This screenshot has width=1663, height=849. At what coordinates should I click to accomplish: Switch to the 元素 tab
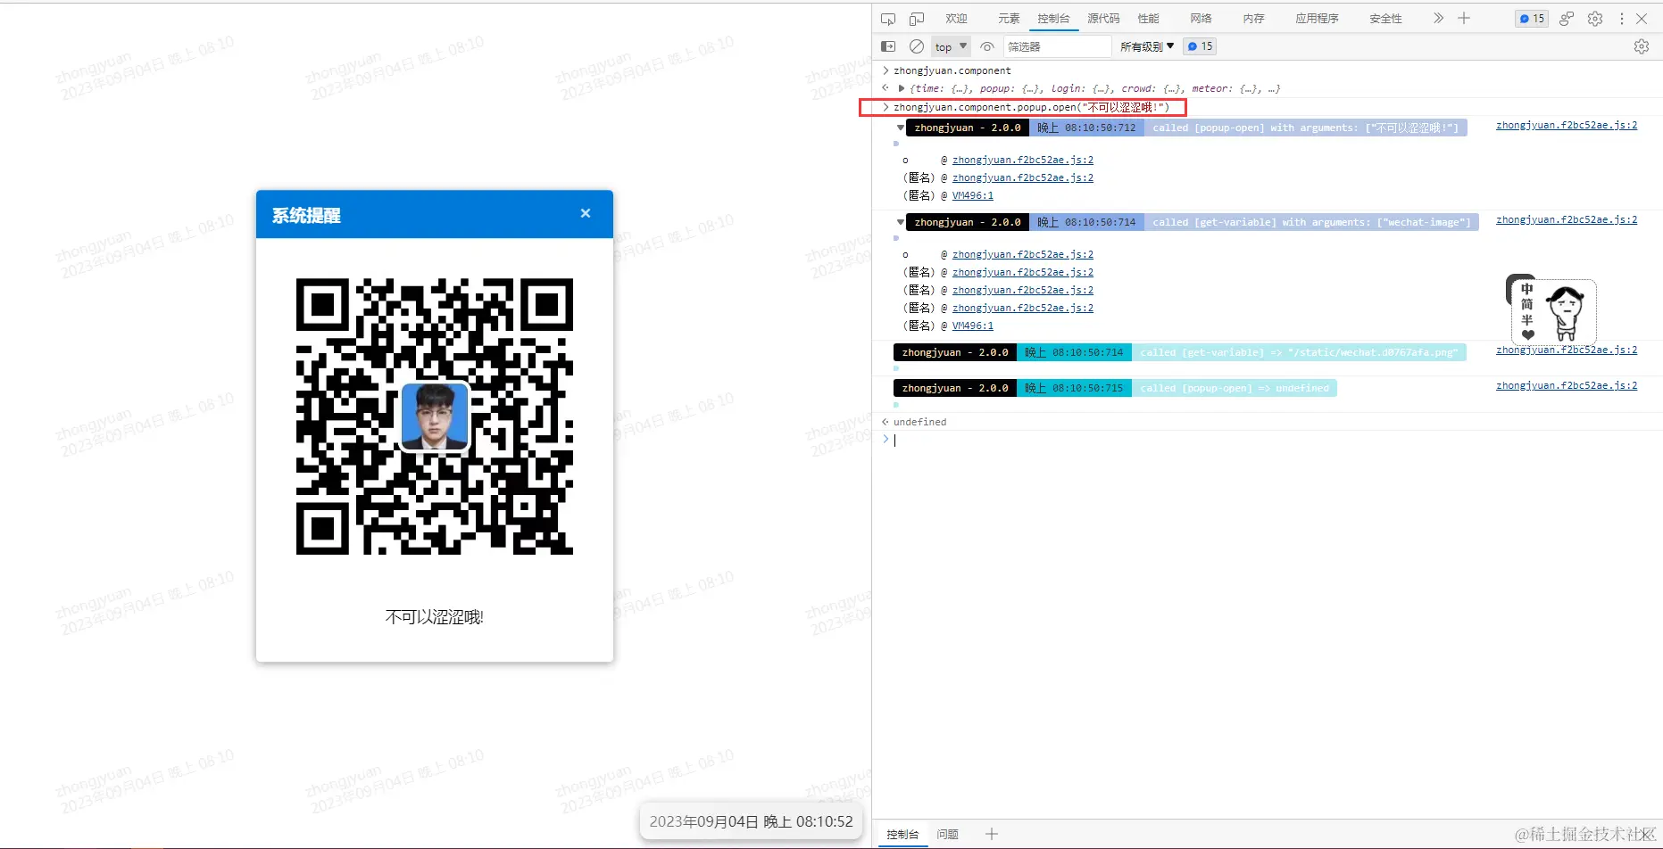(1009, 19)
